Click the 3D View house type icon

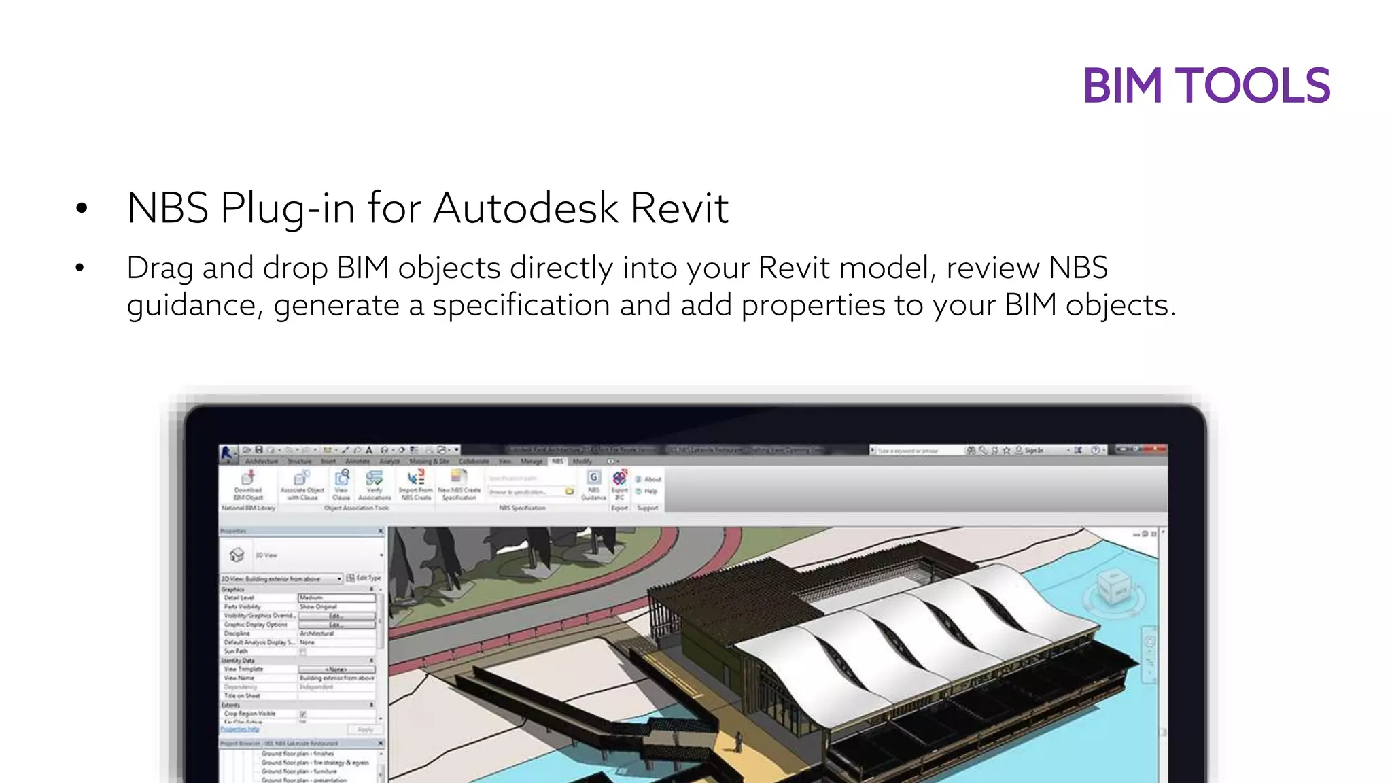[x=237, y=555]
